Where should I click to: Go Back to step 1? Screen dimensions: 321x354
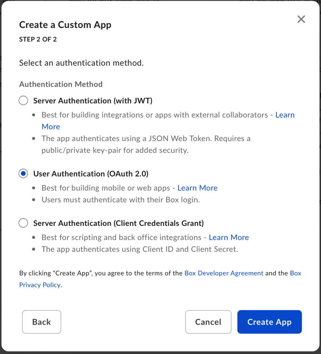click(x=41, y=322)
